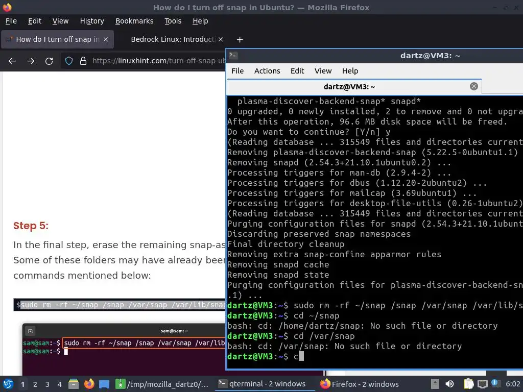The image size is (523, 392).
Task: Go forward one page in Firefox
Action: tap(31, 61)
